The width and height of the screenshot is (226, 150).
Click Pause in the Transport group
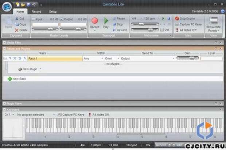point(119,19)
